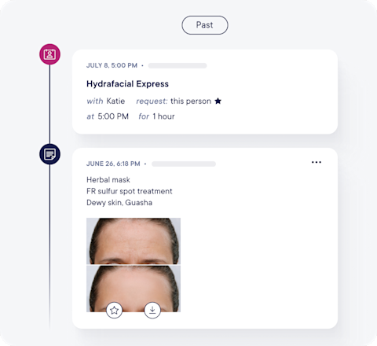The image size is (377, 346).
Task: Click the Herbal mask note line
Action: pos(108,180)
